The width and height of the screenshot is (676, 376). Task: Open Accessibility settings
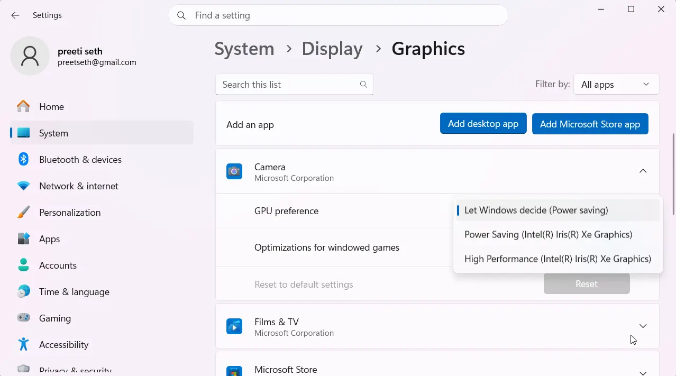click(102, 344)
